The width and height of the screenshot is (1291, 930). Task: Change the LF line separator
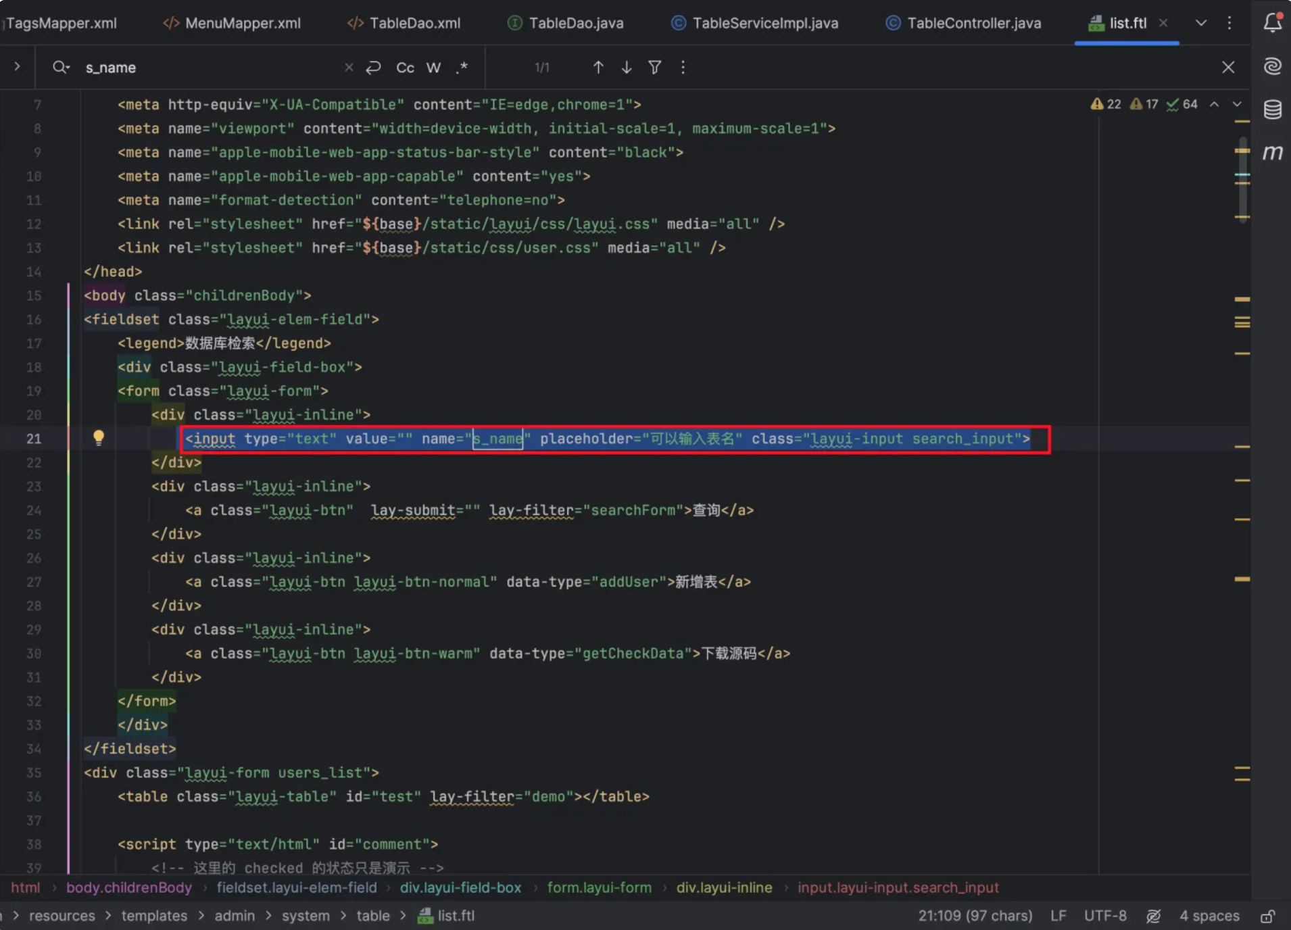pyautogui.click(x=1058, y=916)
